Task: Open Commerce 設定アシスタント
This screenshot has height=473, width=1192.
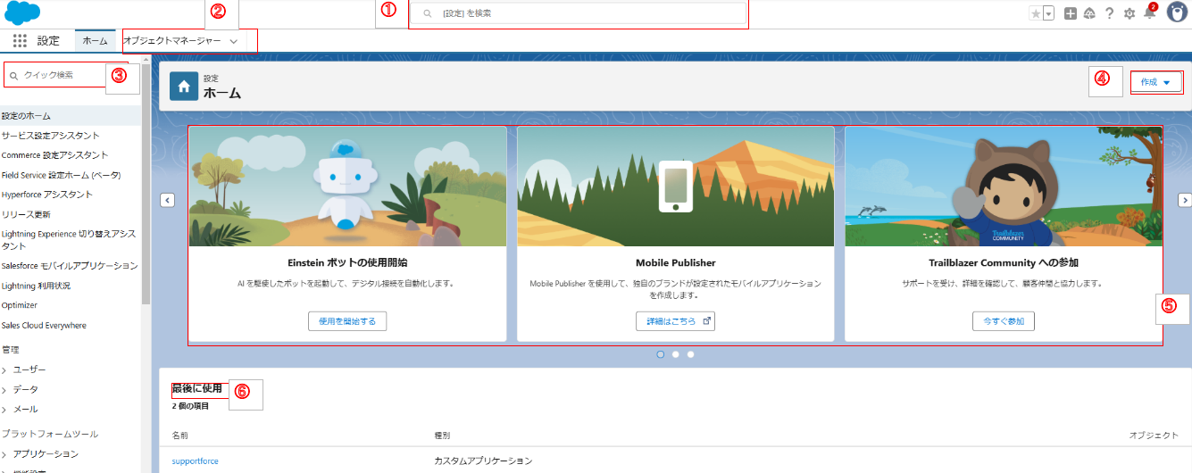Action: pos(54,155)
